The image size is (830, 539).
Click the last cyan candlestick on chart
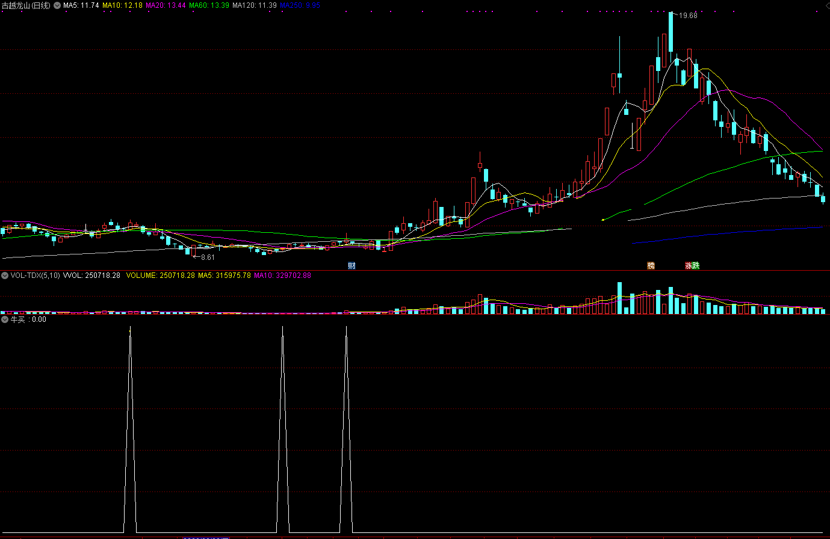(823, 199)
